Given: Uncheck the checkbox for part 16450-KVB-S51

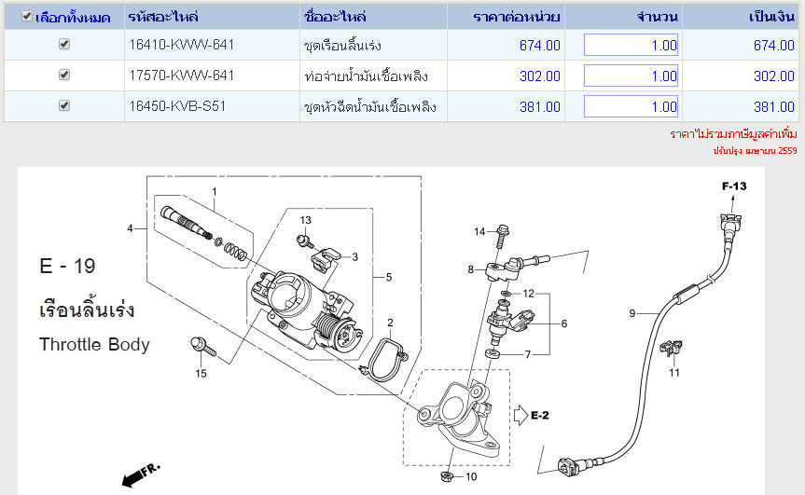Looking at the screenshot, I should 64,105.
